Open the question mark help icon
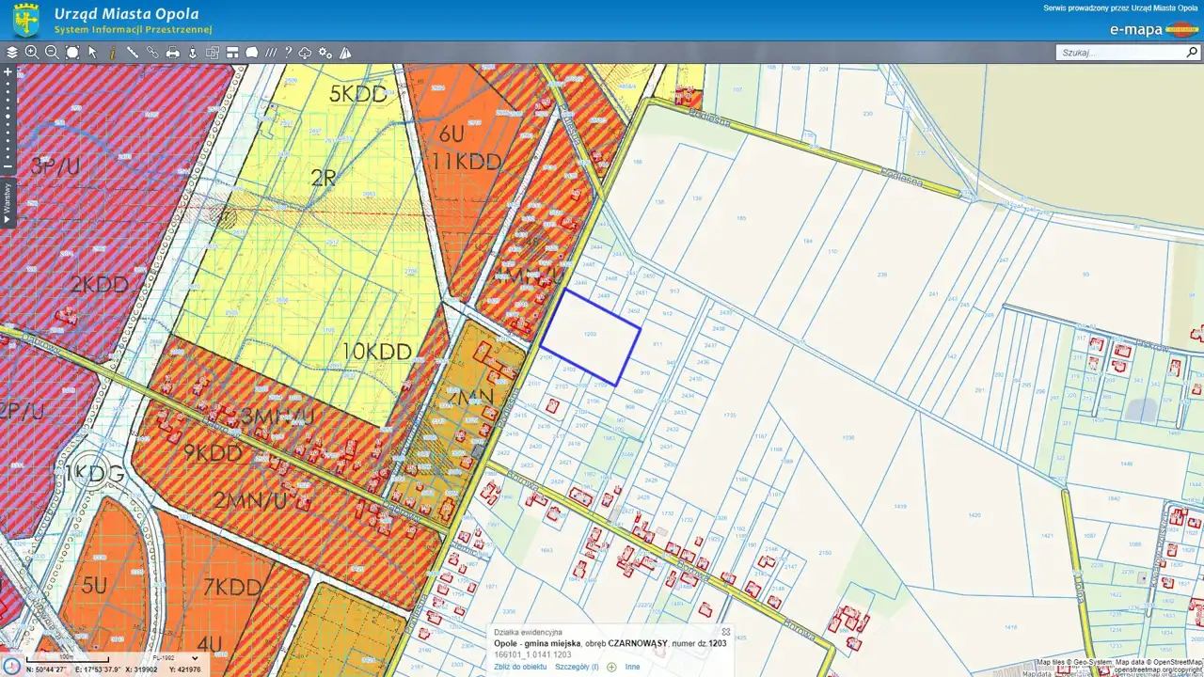Screen dimensions: 1204x677 (x=289, y=53)
